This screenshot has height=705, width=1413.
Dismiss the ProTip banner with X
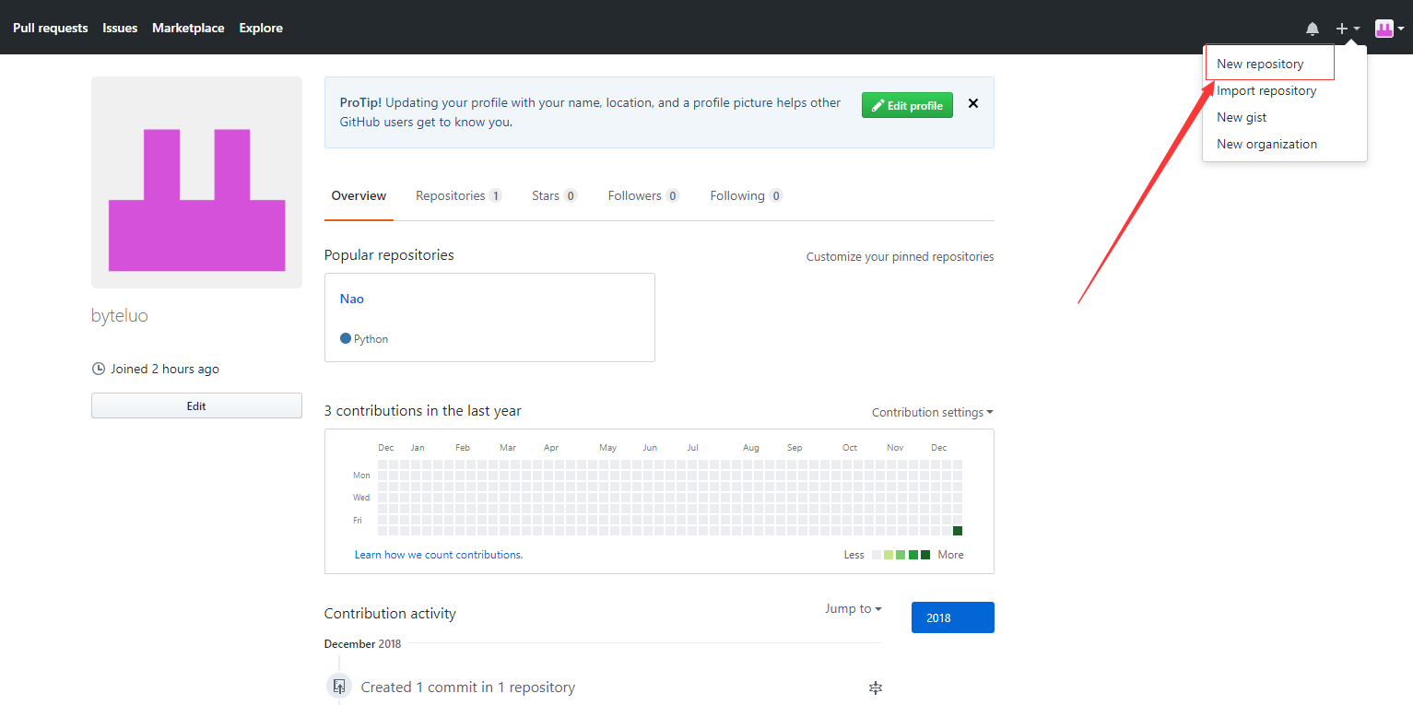[x=972, y=104]
